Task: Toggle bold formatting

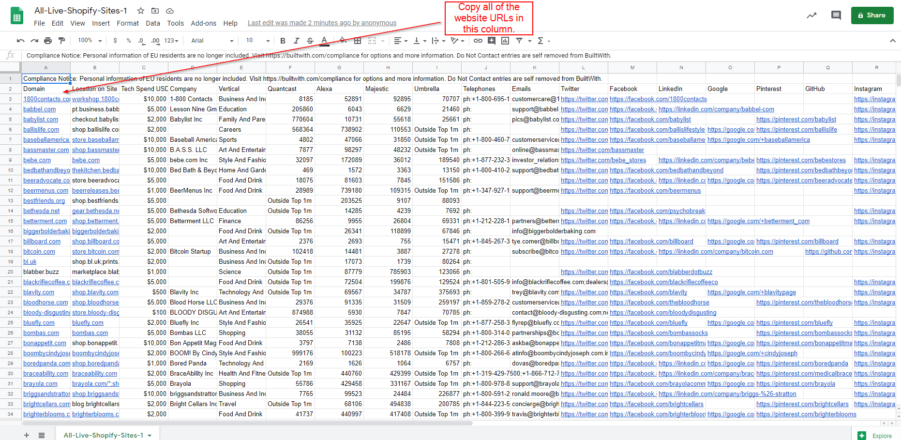Action: coord(283,41)
